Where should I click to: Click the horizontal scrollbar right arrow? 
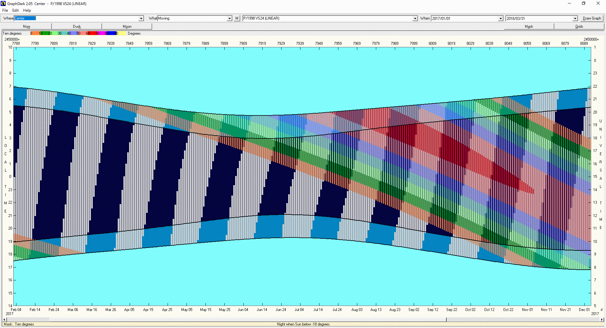(602, 319)
